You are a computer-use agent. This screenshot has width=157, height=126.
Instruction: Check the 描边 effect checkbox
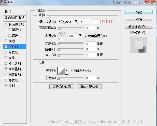(6, 41)
